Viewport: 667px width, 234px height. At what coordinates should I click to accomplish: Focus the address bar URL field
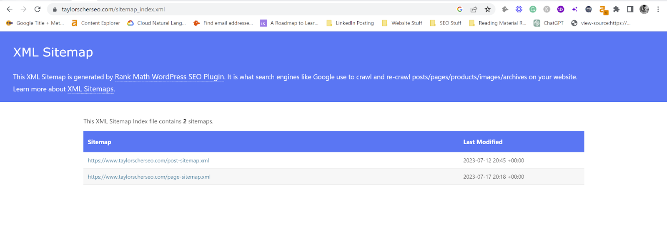click(x=250, y=9)
